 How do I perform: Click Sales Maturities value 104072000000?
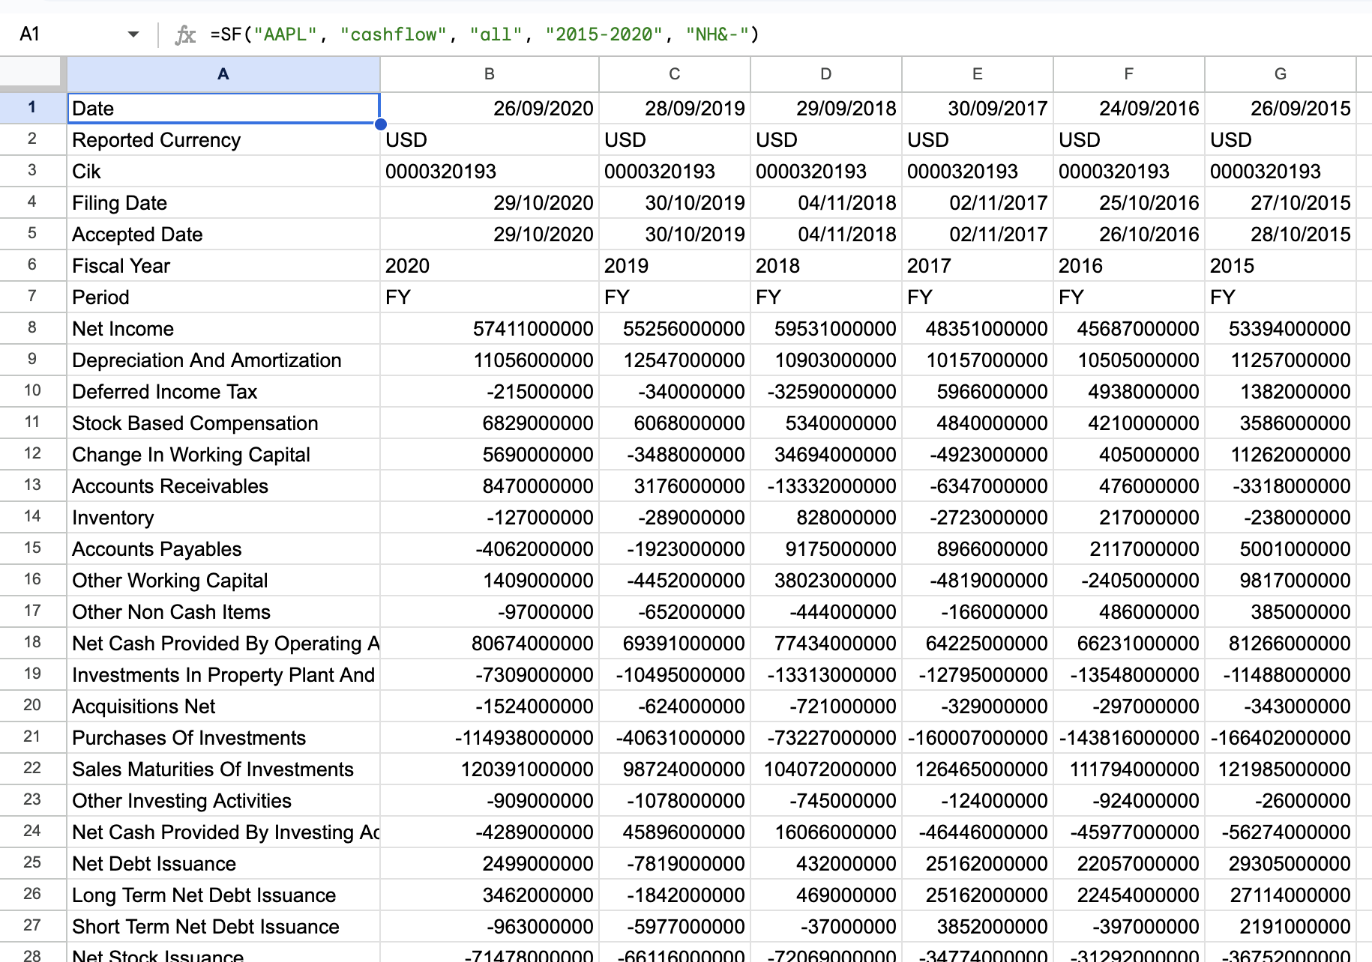[826, 769]
